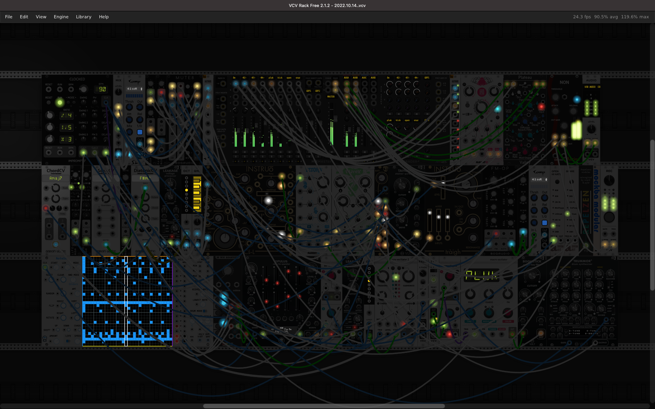Select the lit yellow OCT radio light

tap(186, 190)
